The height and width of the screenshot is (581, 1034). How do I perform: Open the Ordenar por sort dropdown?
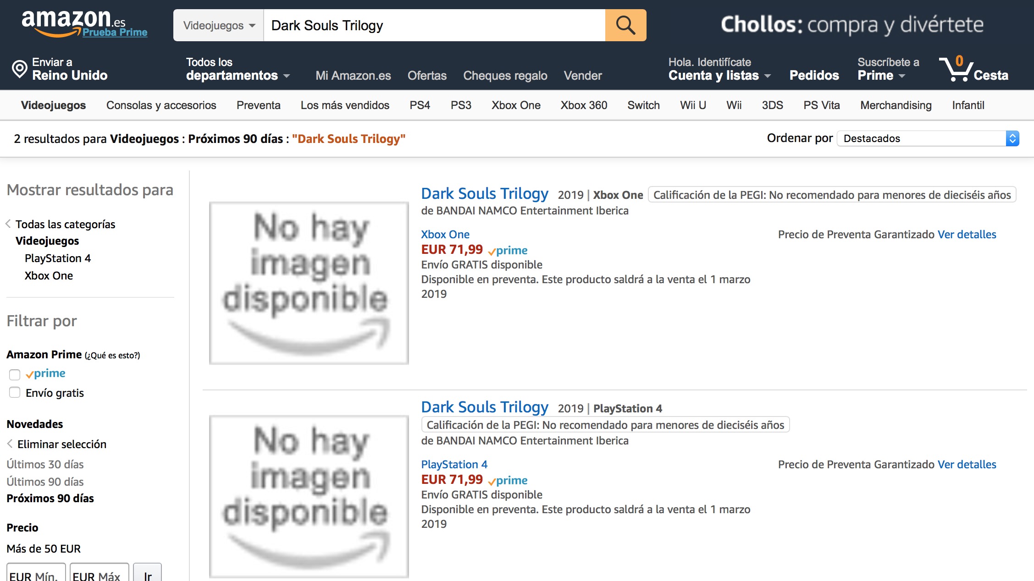coord(928,138)
